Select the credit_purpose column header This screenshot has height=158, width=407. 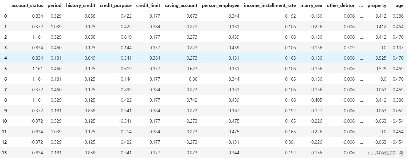click(x=116, y=5)
